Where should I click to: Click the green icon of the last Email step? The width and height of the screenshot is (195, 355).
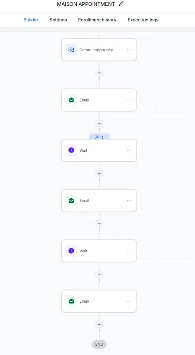[71, 301]
